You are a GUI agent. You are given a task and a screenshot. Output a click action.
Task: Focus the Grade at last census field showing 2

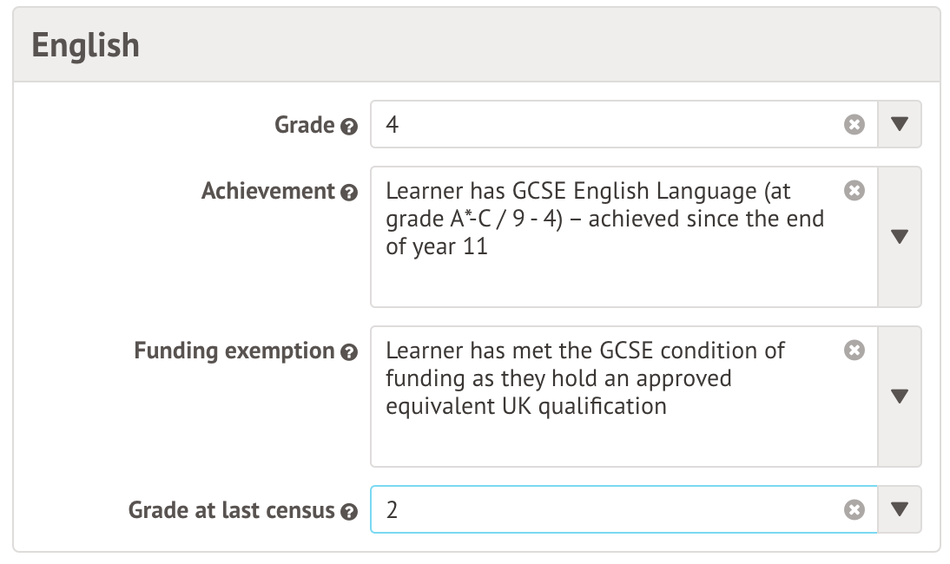[x=608, y=510]
